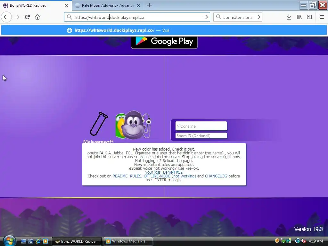328x246 pixels.
Task: Click the Clippy paperclip character
Action: (x=147, y=125)
